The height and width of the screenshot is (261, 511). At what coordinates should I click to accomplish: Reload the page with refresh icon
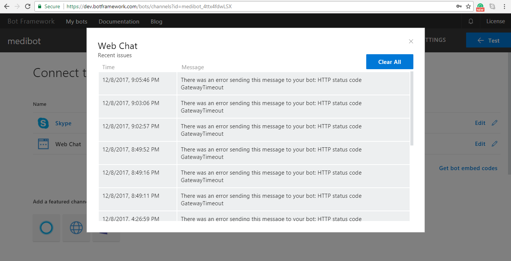[x=27, y=6]
